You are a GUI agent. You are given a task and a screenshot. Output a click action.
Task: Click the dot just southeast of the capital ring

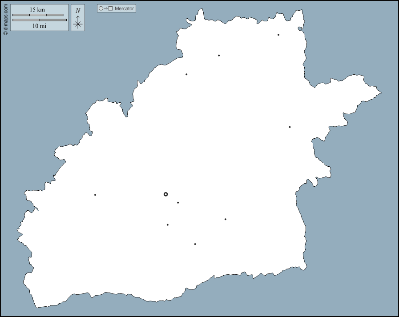(x=178, y=203)
